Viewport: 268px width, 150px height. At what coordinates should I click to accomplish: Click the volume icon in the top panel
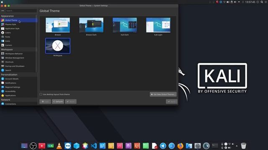point(235,2)
